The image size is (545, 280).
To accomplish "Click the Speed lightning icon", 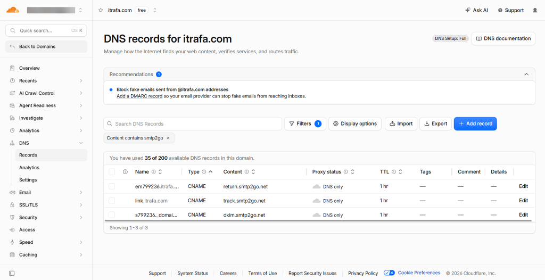I will (x=13, y=242).
